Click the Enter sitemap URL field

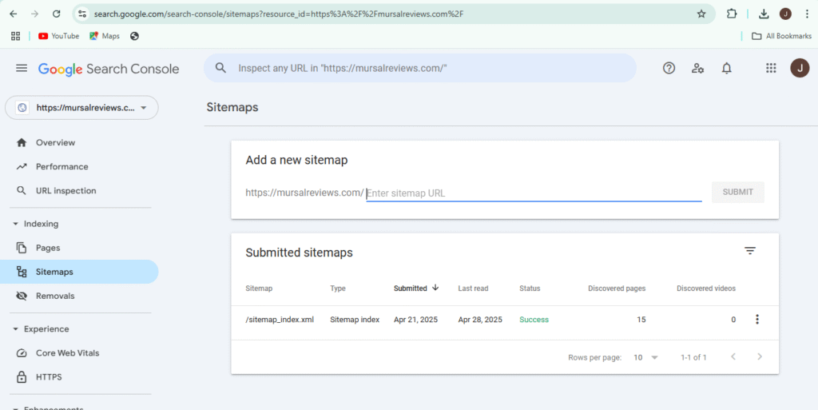(534, 193)
